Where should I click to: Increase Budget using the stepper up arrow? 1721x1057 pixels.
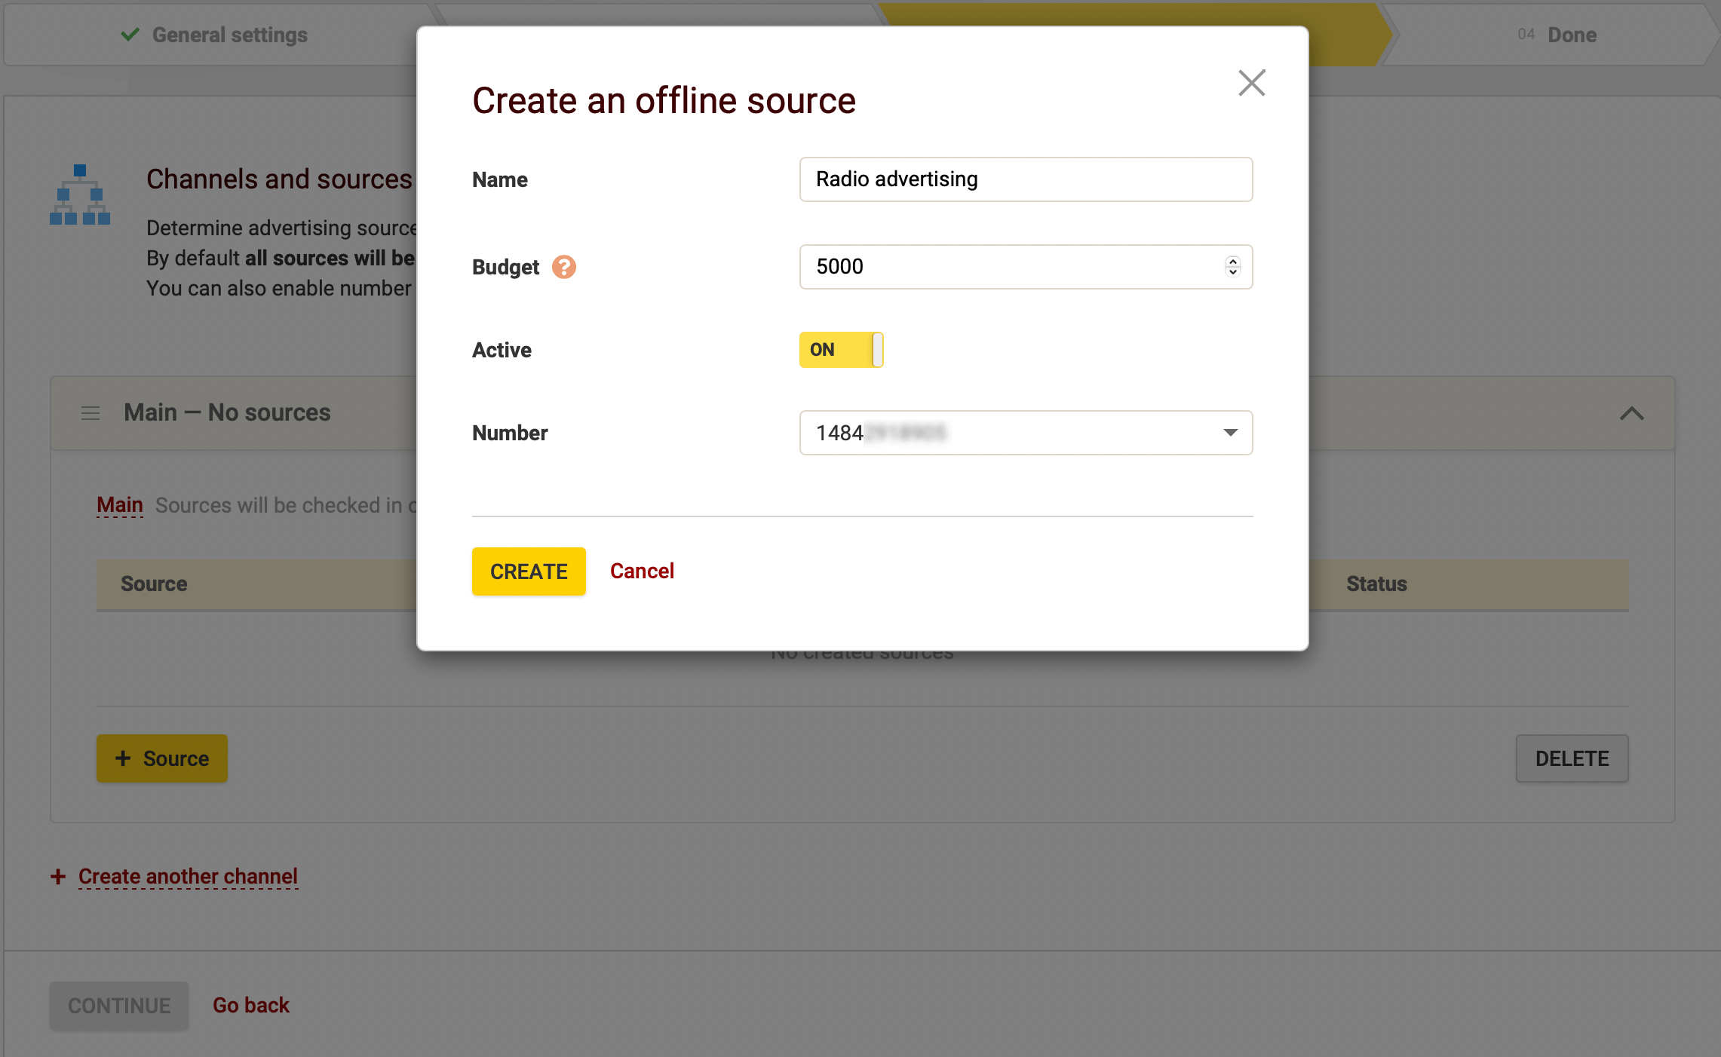[1232, 262]
